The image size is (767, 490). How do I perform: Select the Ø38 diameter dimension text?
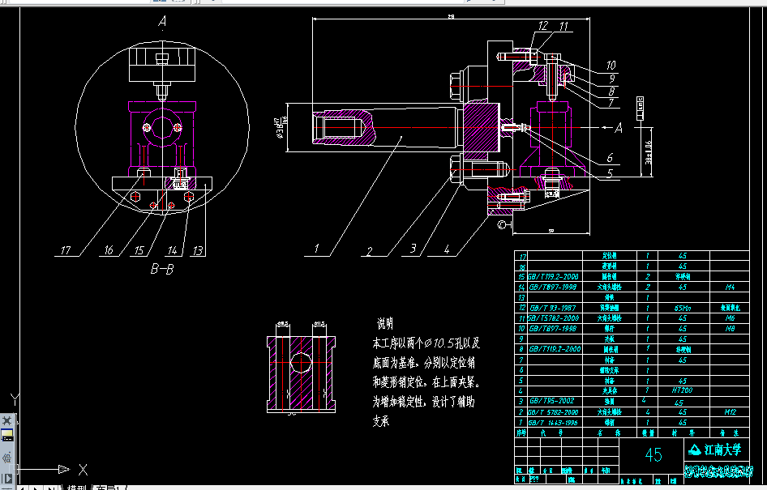coord(281,128)
